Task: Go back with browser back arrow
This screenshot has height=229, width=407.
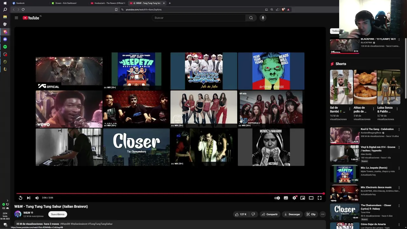Action: pos(13,10)
